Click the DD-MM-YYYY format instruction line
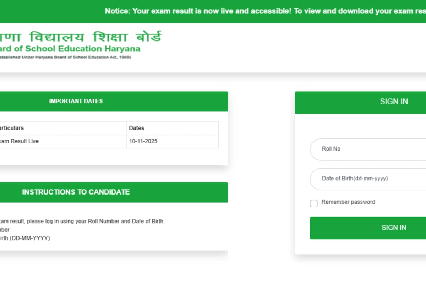 tap(26, 238)
